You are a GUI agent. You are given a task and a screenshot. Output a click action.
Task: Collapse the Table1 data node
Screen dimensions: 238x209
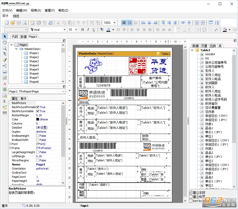192,50
